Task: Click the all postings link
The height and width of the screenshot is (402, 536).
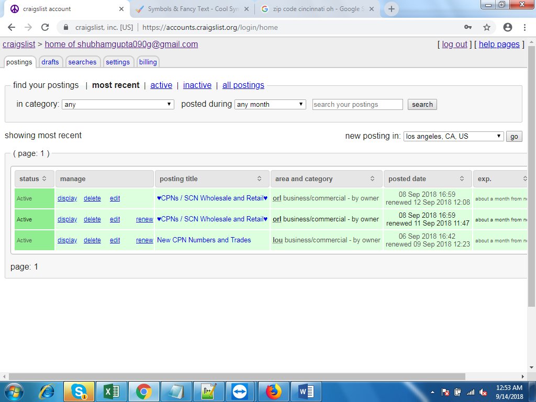Action: click(x=243, y=85)
